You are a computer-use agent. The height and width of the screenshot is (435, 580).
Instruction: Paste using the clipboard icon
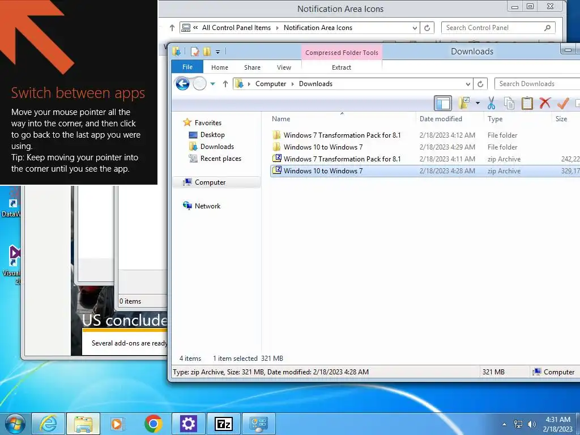coord(527,103)
